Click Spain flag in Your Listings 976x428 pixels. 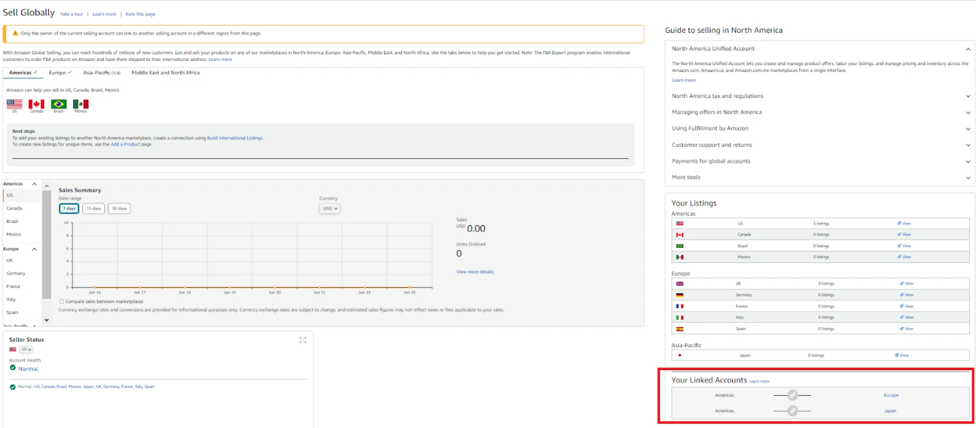coord(680,329)
